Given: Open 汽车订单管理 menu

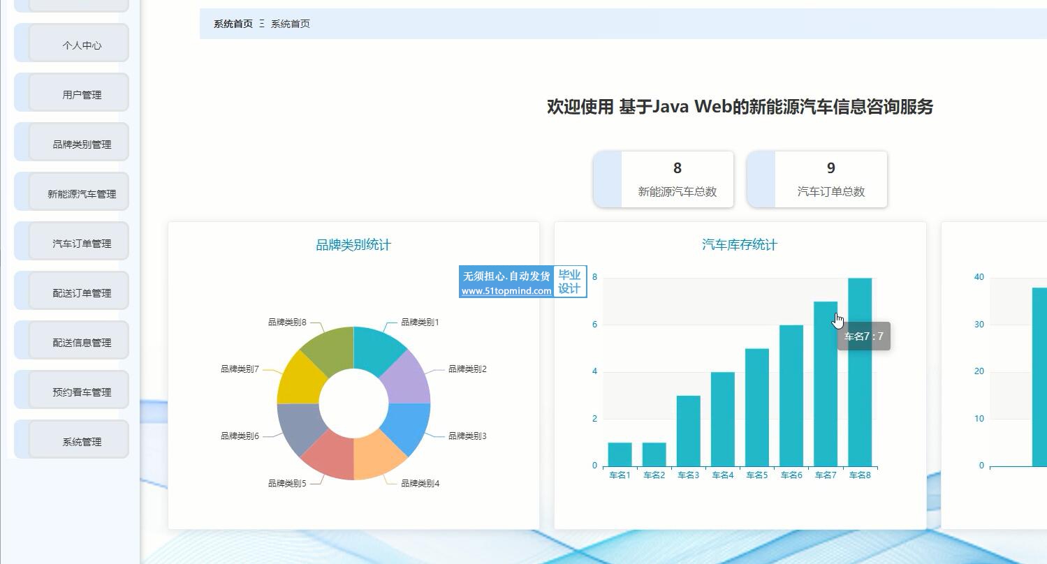Looking at the screenshot, I should (x=81, y=244).
